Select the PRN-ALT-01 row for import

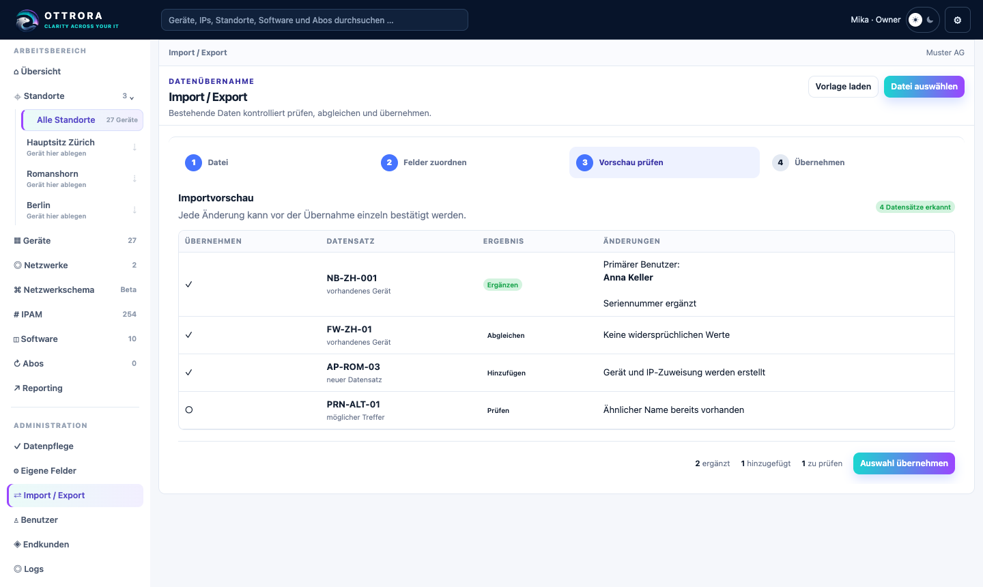coord(189,410)
